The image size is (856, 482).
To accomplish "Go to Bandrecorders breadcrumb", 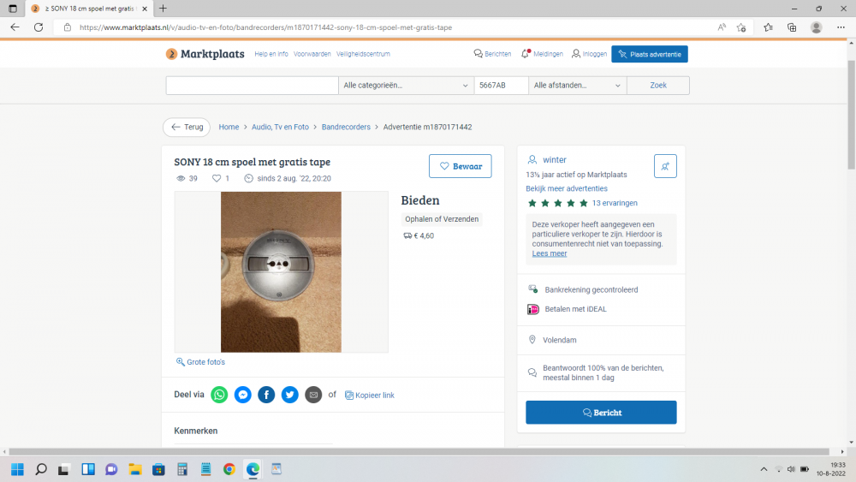I will (x=346, y=127).
